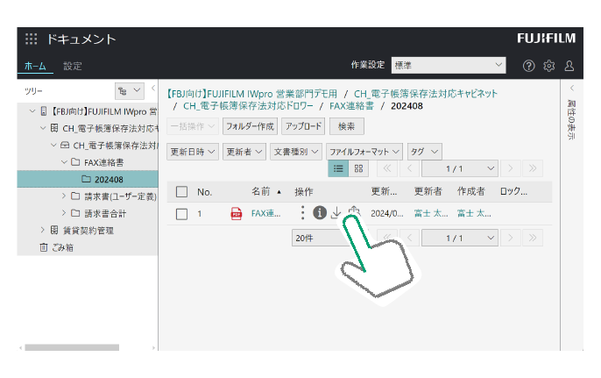Image resolution: width=601 pixels, height=378 pixels.
Task: Collapse the tree panel with arrow
Action: 153,89
